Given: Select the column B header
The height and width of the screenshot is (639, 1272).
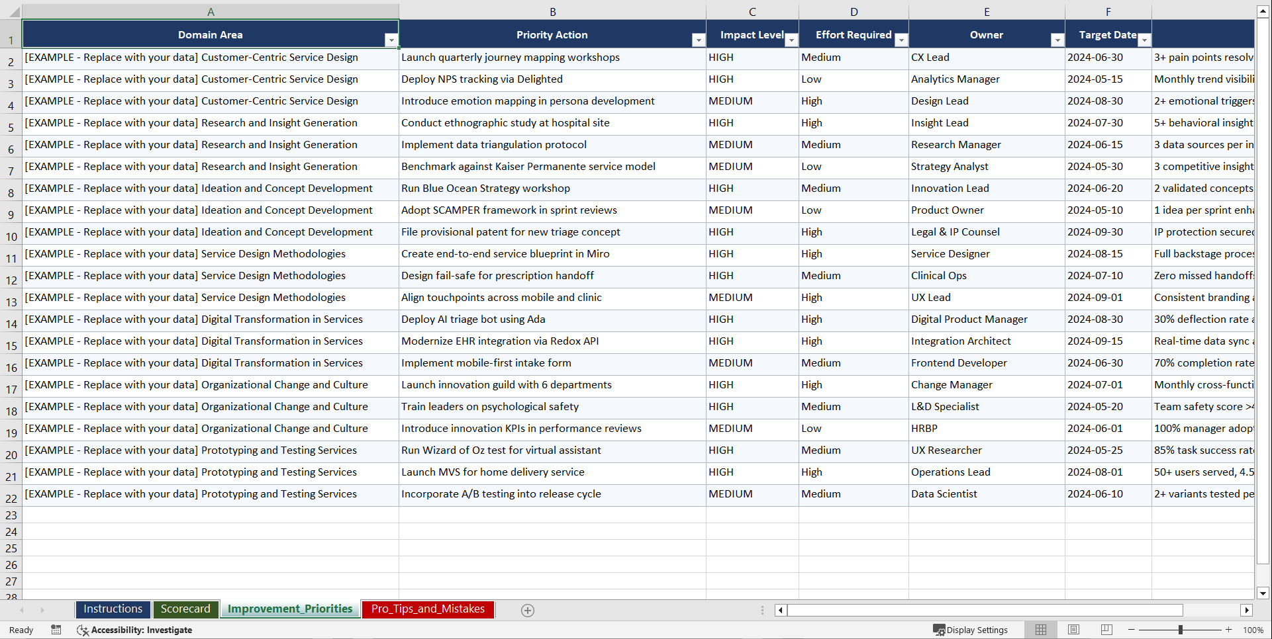Looking at the screenshot, I should [x=552, y=11].
